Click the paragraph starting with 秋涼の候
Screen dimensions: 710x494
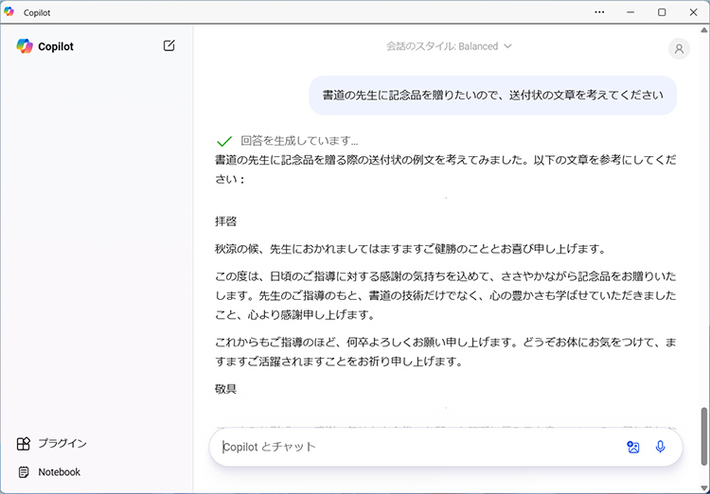point(409,249)
